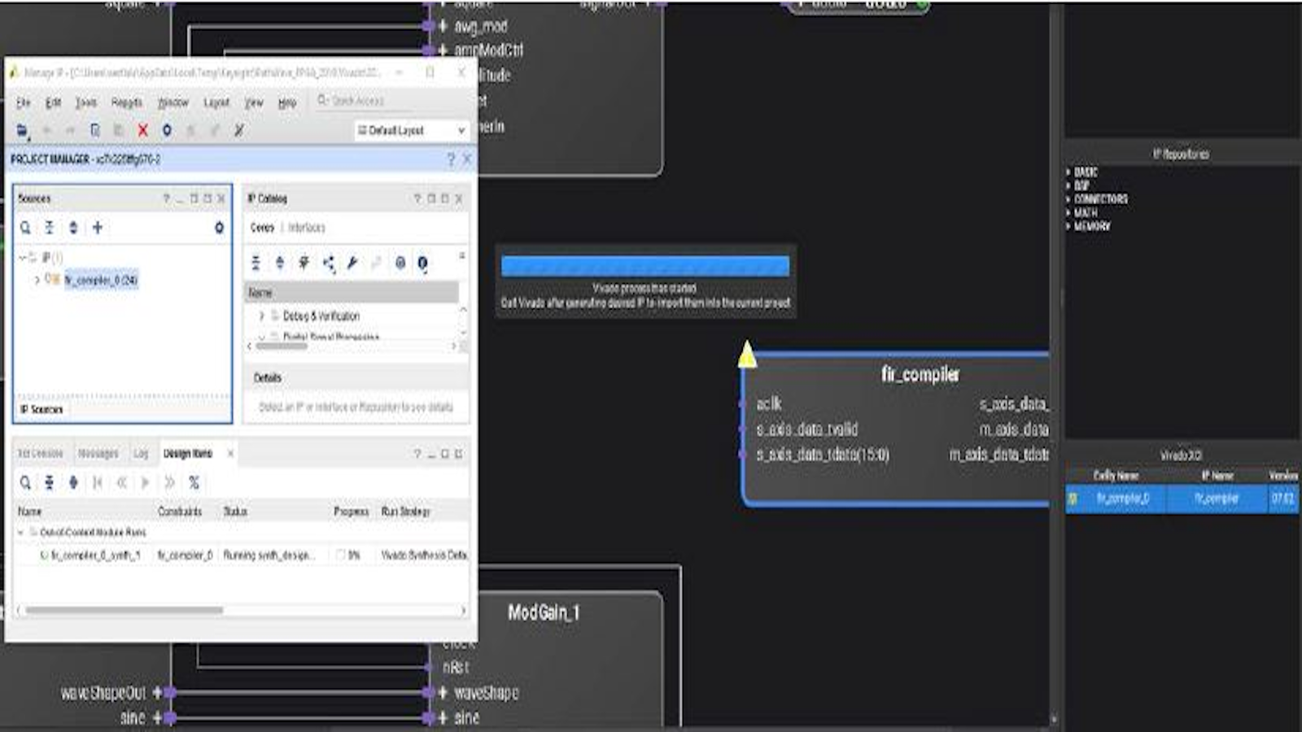Switch to the Interfaces view in IP Catalog
The height and width of the screenshot is (732, 1302).
coord(306,228)
